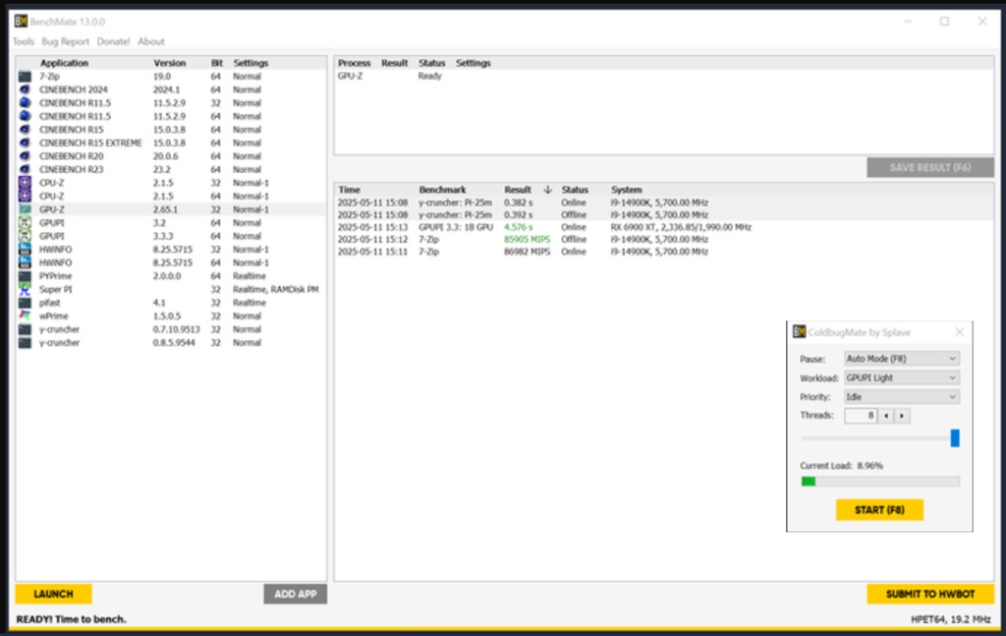
Task: Click the Benchmark column header
Action: click(442, 190)
